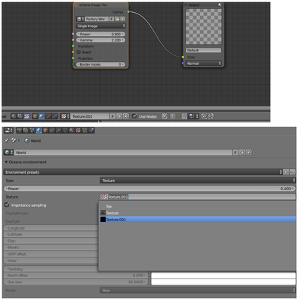Open the Texture properties tab icon
This screenshot has height=302, width=302.
coord(78,131)
